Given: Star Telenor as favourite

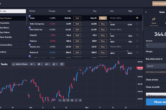Looking at the screenshot, I should (x=137, y=41).
